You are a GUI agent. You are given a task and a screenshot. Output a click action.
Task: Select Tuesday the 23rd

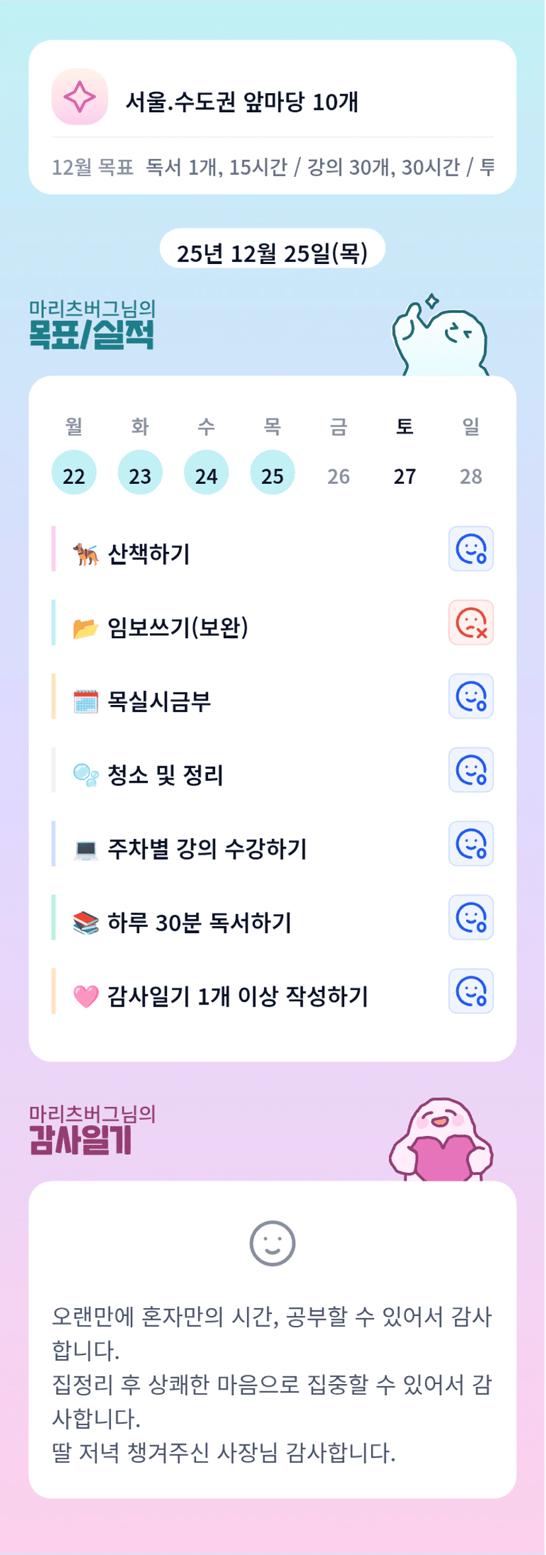[140, 473]
